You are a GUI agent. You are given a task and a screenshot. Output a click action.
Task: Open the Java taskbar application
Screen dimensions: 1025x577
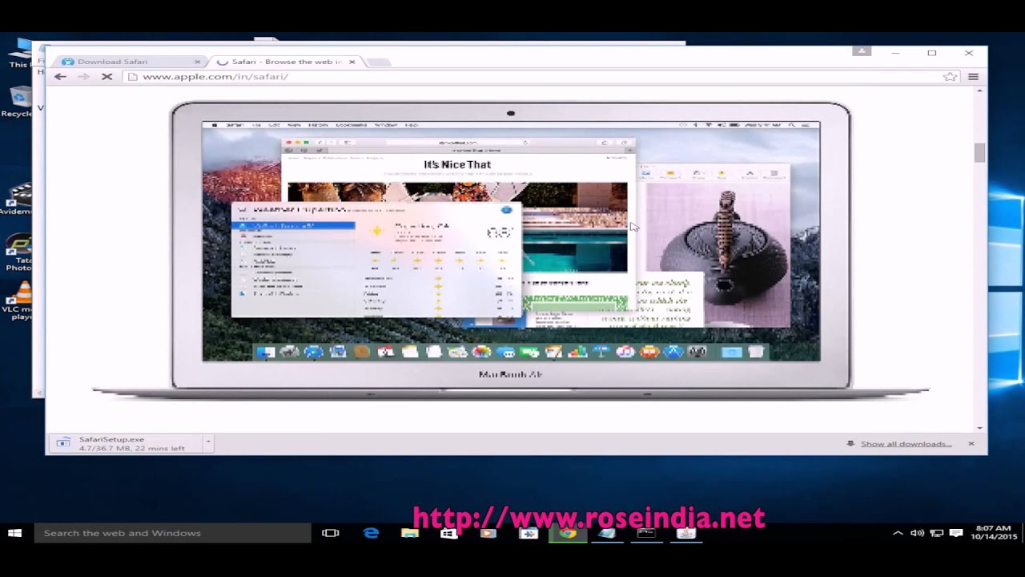686,533
